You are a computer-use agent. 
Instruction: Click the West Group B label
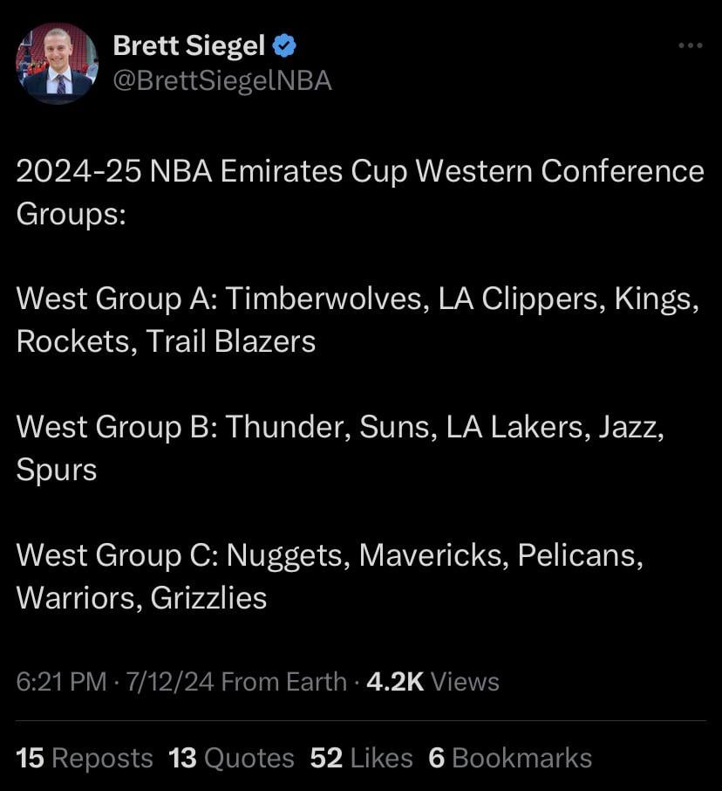pyautogui.click(x=119, y=427)
